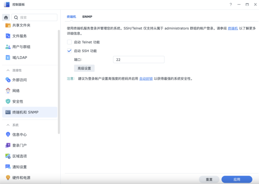Image resolution: width=259 pixels, height=184 pixels.
Task: Open 域/LDAP domain icon
Action: coord(8,58)
